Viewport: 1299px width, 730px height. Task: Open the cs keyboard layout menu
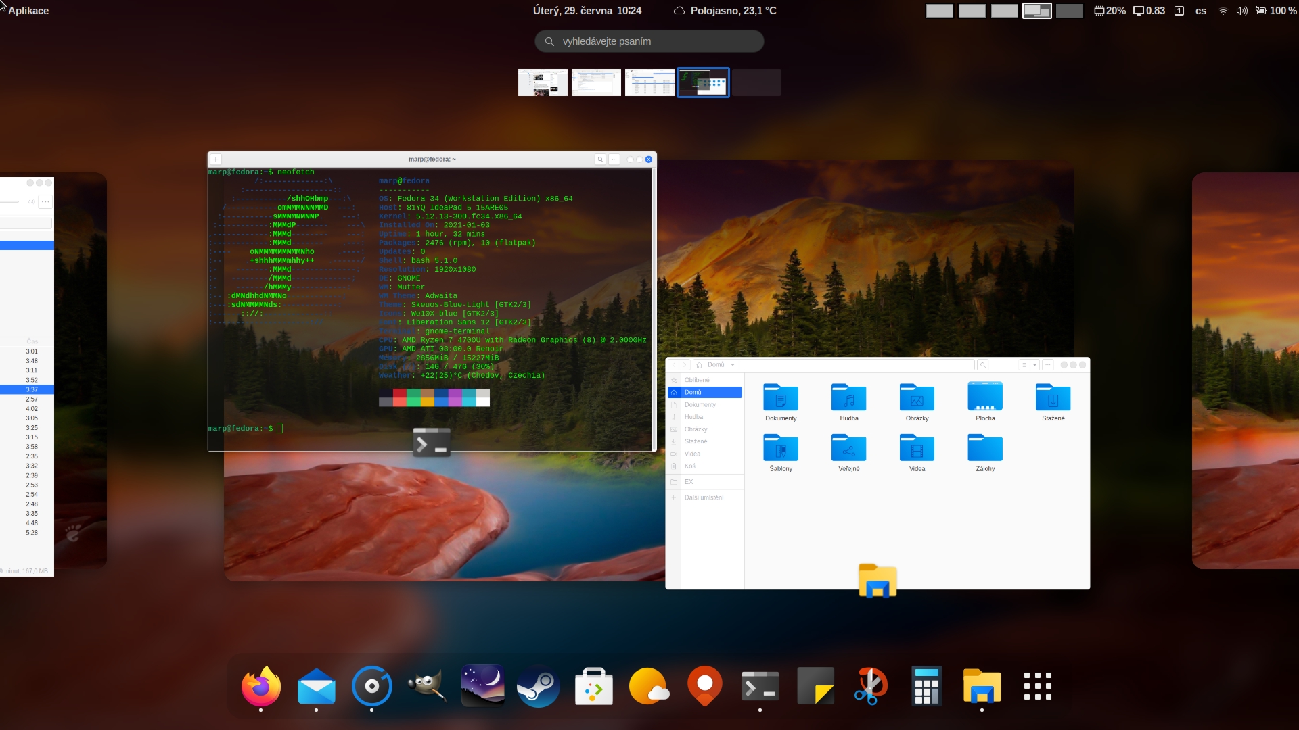[x=1201, y=11]
